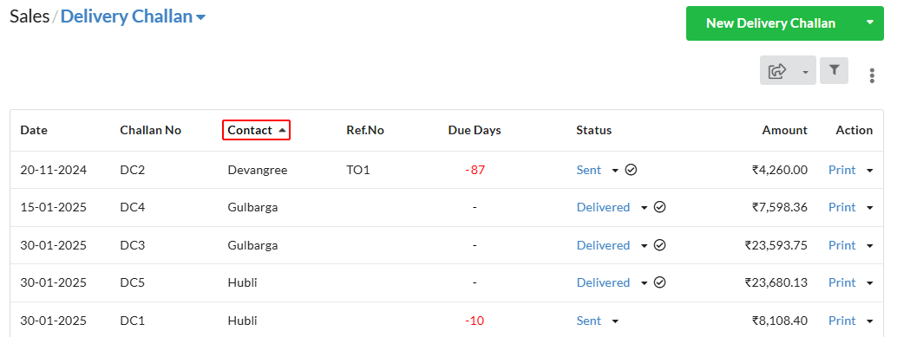Sort the table by Date column
The image size is (897, 337).
[34, 130]
